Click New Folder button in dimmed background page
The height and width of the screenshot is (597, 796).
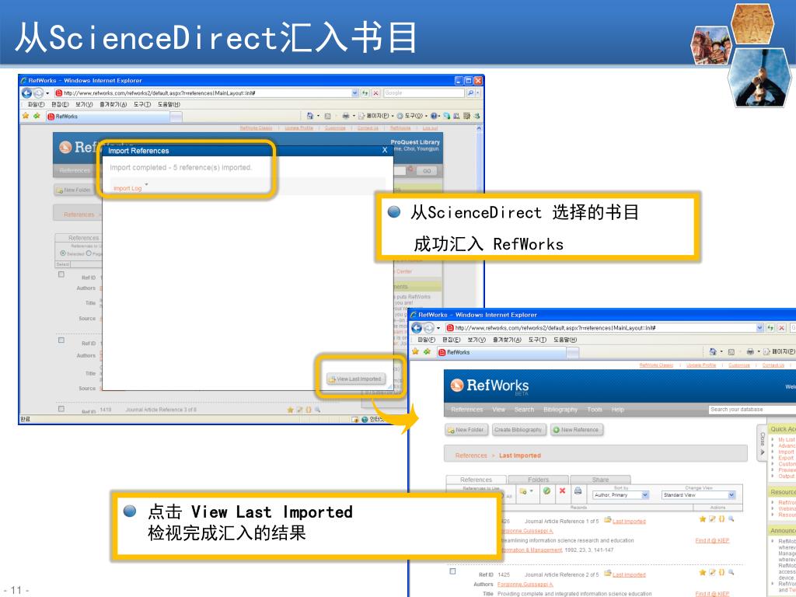pyautogui.click(x=74, y=190)
